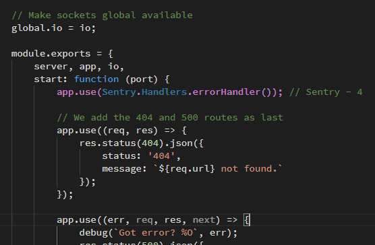The image size is (375, 245).
Task: Click the 'server, app, io,' line
Action: [x=79, y=67]
